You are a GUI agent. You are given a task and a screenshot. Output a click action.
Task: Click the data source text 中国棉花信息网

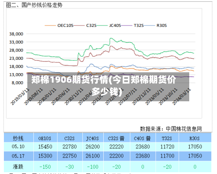click(x=184, y=129)
